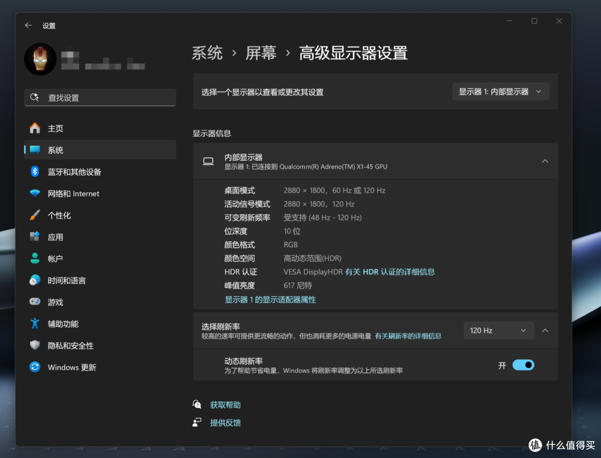Image resolution: width=601 pixels, height=458 pixels.
Task: Click the Wi-Fi network icon
Action: (35, 193)
